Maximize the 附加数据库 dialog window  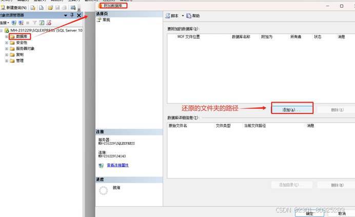pyautogui.click(x=342, y=6)
